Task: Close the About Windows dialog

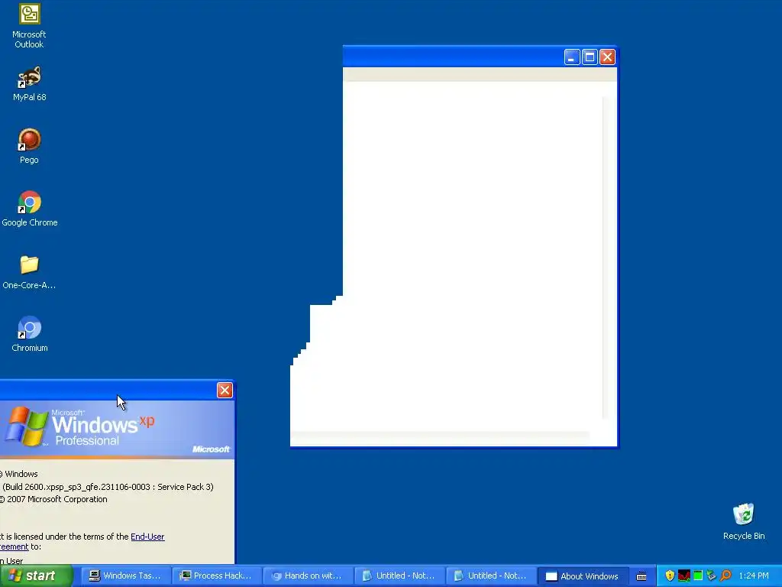Action: (225, 390)
